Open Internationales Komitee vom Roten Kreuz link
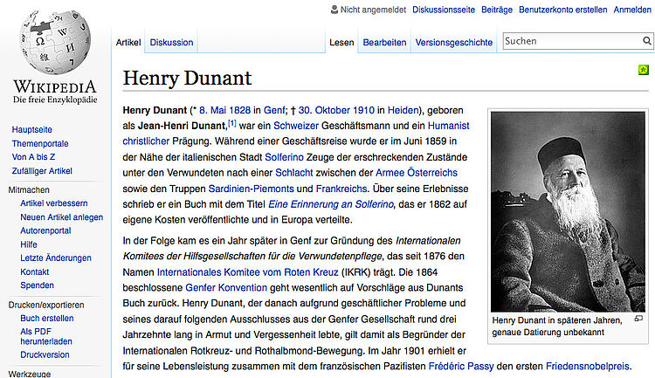 tap(248, 272)
